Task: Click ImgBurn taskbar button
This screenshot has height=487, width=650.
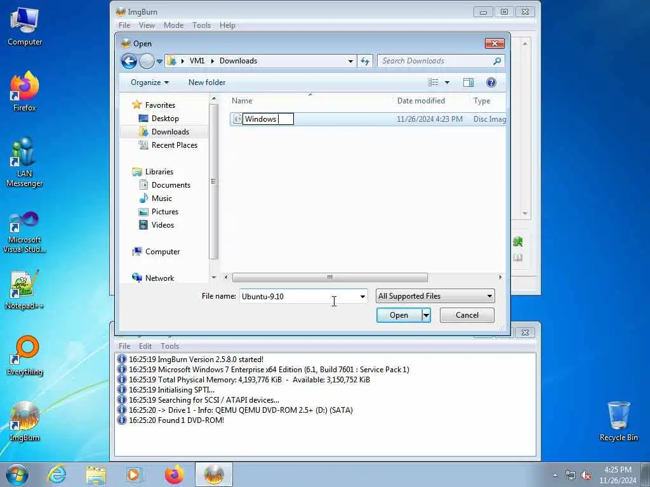Action: [x=213, y=474]
